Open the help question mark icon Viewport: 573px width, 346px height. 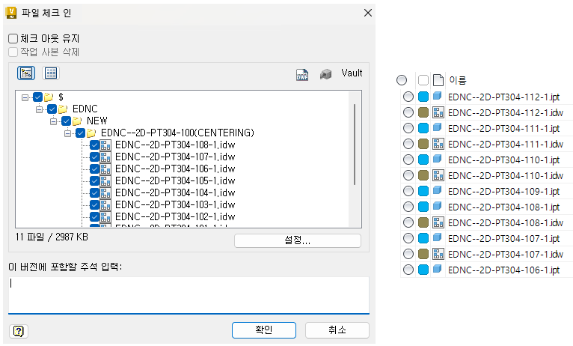coord(19,330)
